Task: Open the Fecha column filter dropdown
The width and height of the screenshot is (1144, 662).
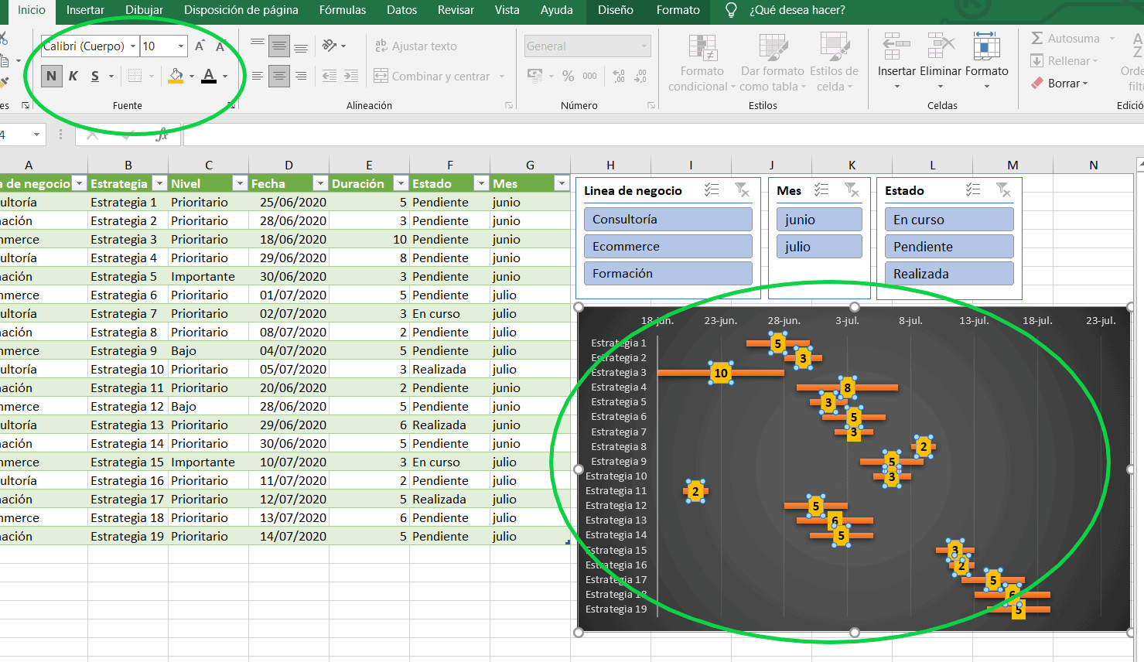Action: tap(320, 184)
